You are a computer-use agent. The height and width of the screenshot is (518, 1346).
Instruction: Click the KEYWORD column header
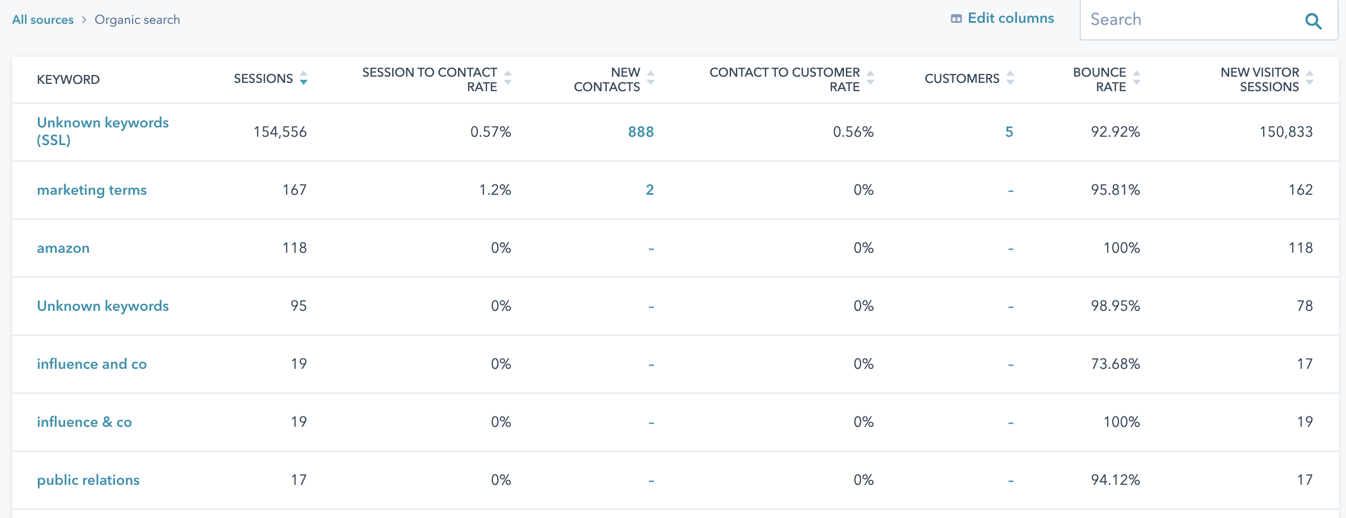coord(68,79)
